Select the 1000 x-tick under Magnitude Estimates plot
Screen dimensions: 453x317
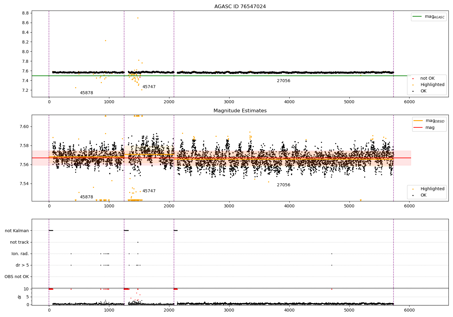[x=109, y=206]
